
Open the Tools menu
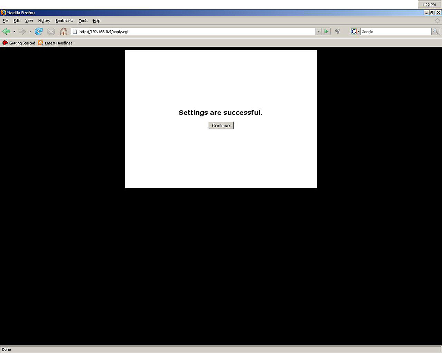pyautogui.click(x=83, y=21)
